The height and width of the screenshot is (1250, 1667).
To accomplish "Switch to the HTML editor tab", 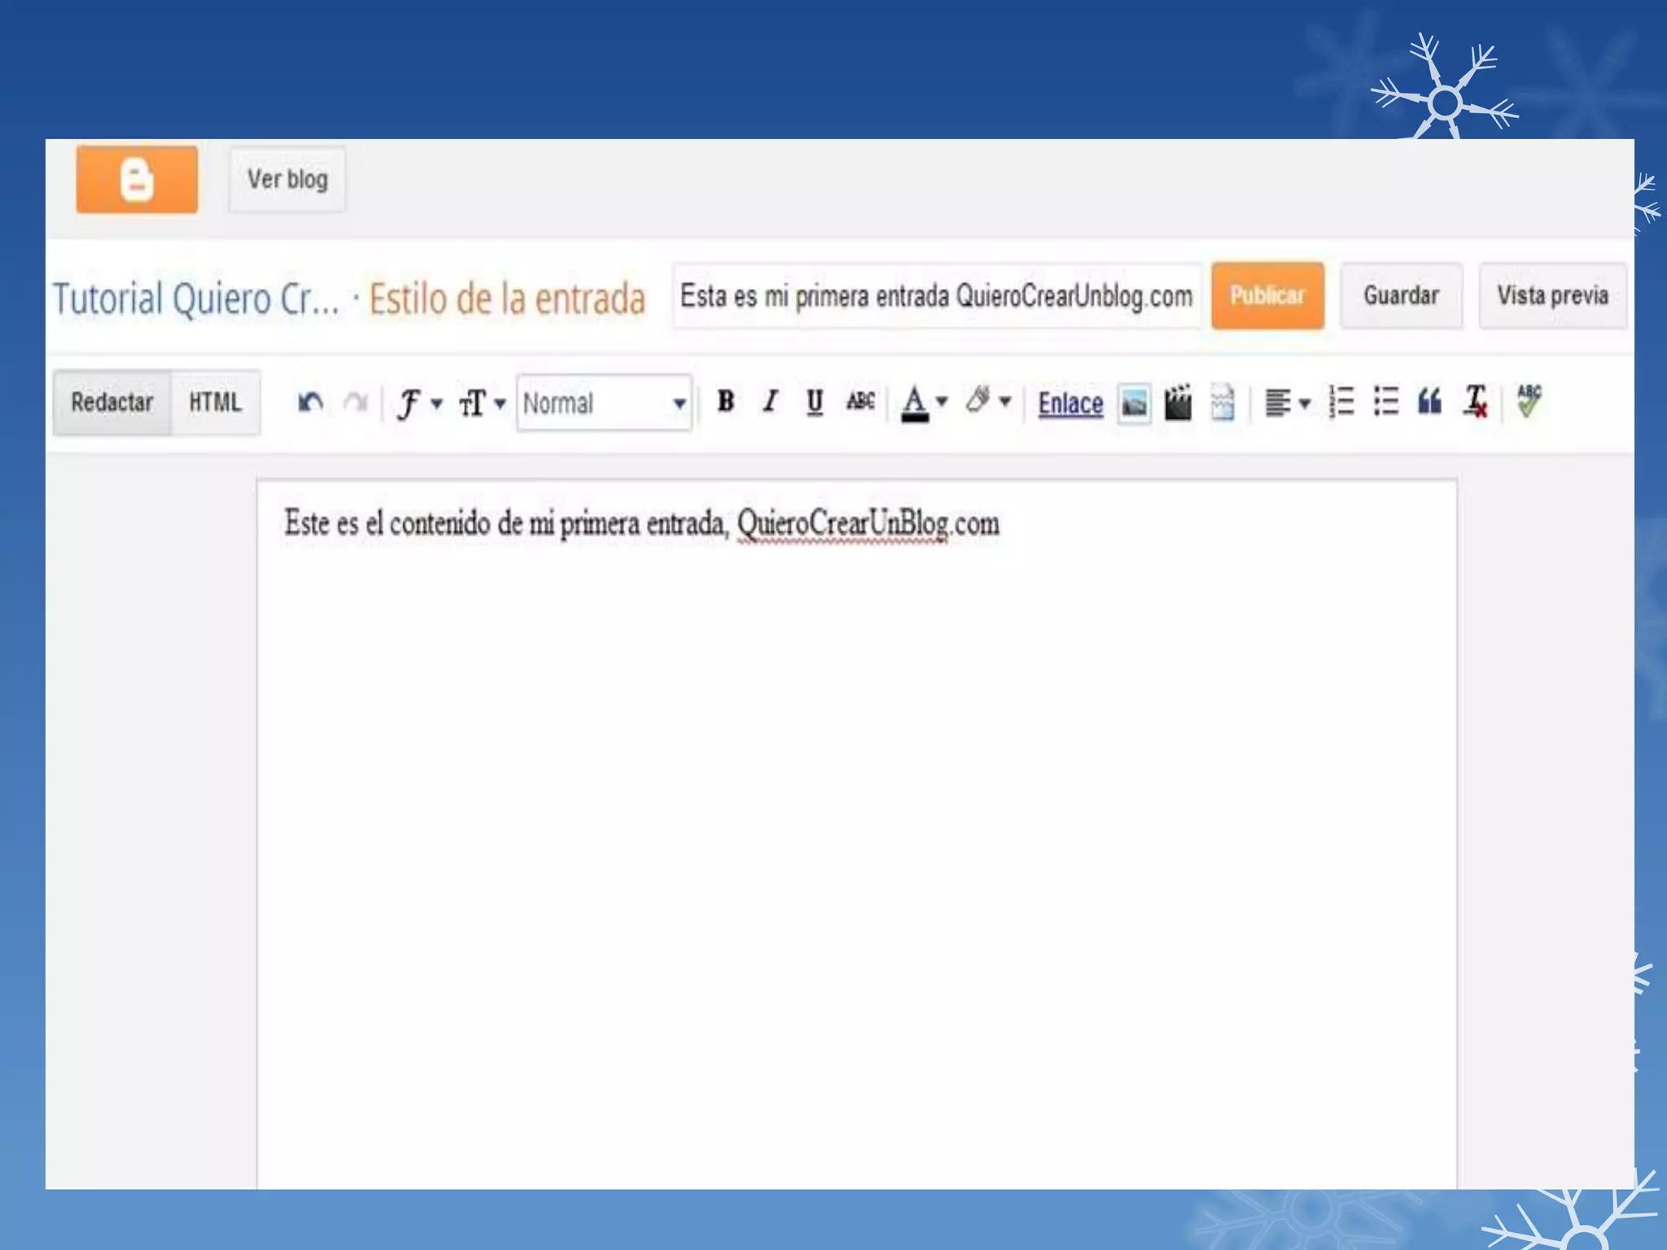I will [x=215, y=402].
